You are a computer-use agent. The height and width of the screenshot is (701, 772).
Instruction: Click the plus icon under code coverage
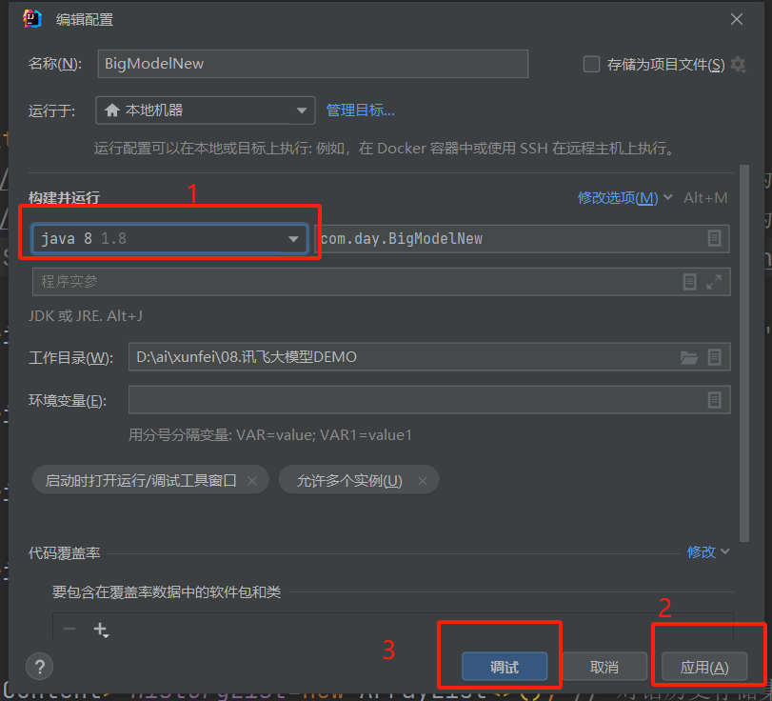click(101, 630)
